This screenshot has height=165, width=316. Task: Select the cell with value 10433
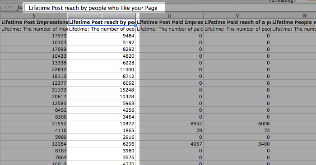(x=34, y=56)
